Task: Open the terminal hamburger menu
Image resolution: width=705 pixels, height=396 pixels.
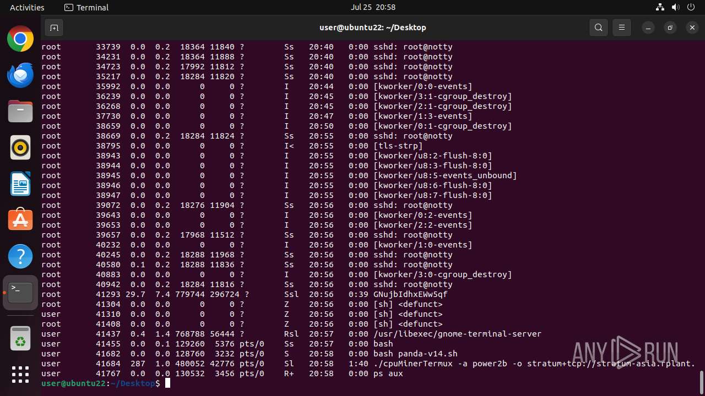Action: pos(622,28)
